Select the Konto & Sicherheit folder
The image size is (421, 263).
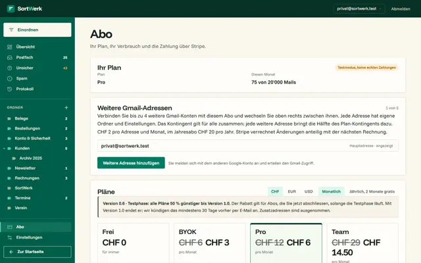[37, 138]
